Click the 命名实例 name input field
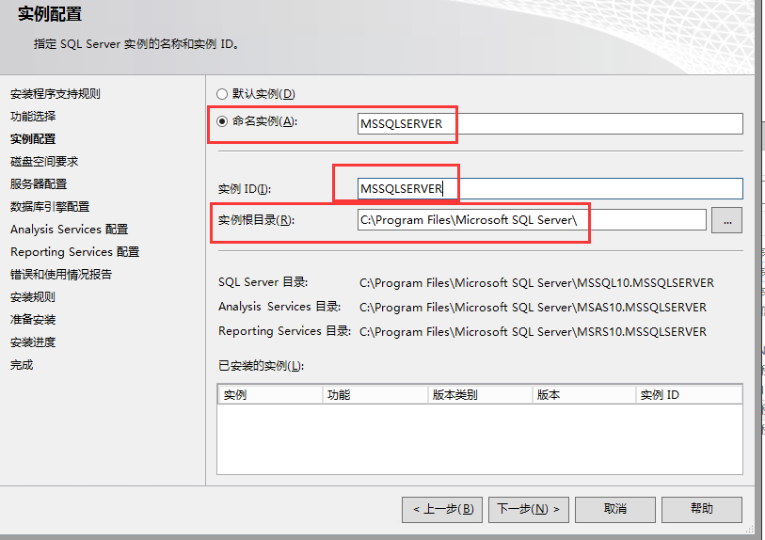The height and width of the screenshot is (540, 765). point(550,124)
